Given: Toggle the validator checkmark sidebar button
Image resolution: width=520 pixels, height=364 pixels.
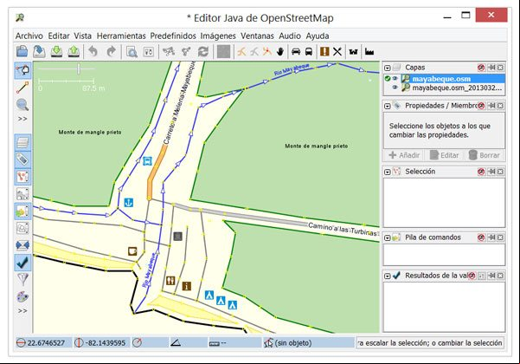Looking at the screenshot, I should (x=22, y=263).
